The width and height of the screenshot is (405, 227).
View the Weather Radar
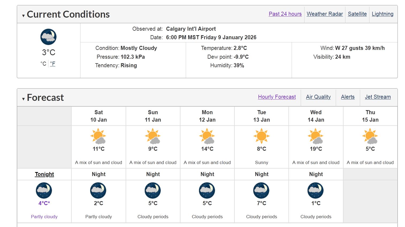tap(325, 14)
